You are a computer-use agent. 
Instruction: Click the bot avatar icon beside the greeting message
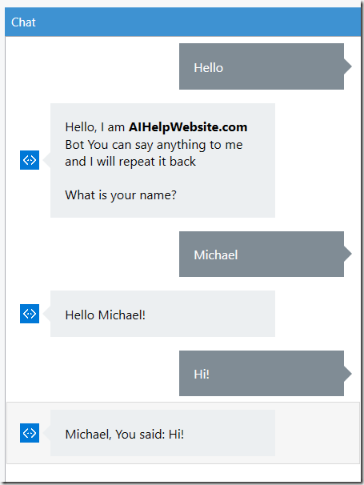tap(30, 160)
